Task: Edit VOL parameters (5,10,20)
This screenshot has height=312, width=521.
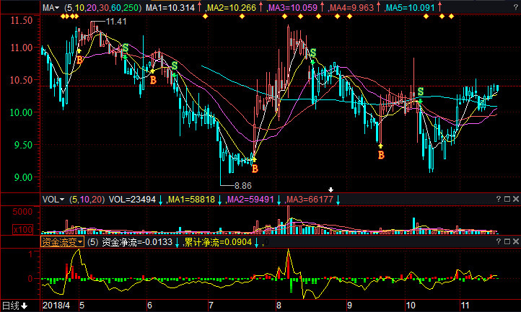Action: 87,199
